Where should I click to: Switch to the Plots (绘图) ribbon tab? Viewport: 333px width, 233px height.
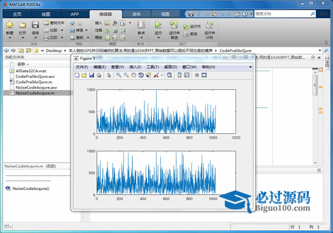pos(46,14)
